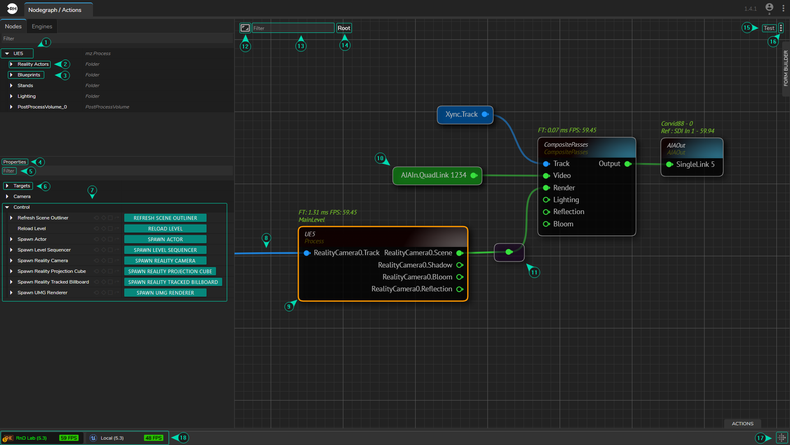
Task: Click RealityCamera0.Shadow output pin
Action: click(x=460, y=265)
